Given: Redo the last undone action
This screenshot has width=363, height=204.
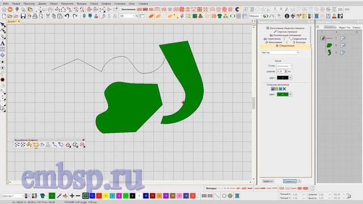Looking at the screenshot, I should click(75, 16).
